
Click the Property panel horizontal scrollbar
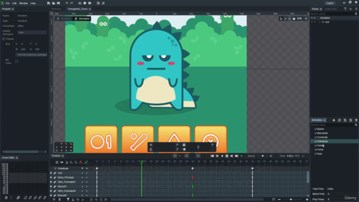click(x=22, y=152)
